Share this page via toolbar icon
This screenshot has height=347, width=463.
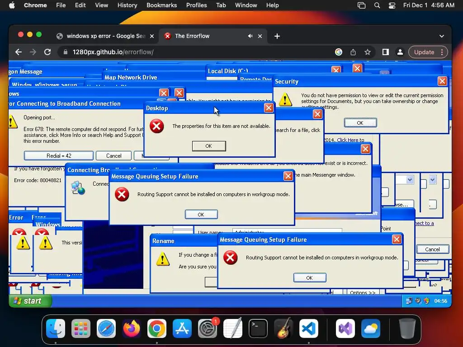point(353,52)
